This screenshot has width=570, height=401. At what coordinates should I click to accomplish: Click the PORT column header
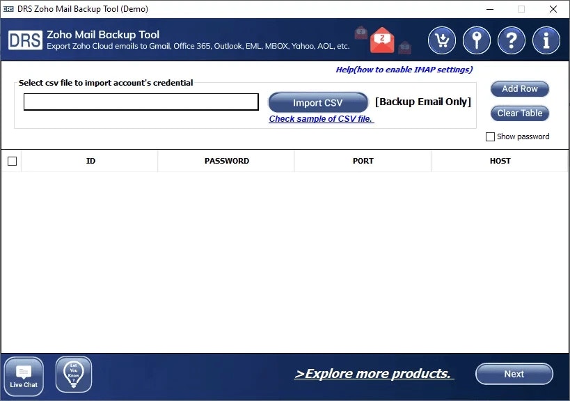363,161
